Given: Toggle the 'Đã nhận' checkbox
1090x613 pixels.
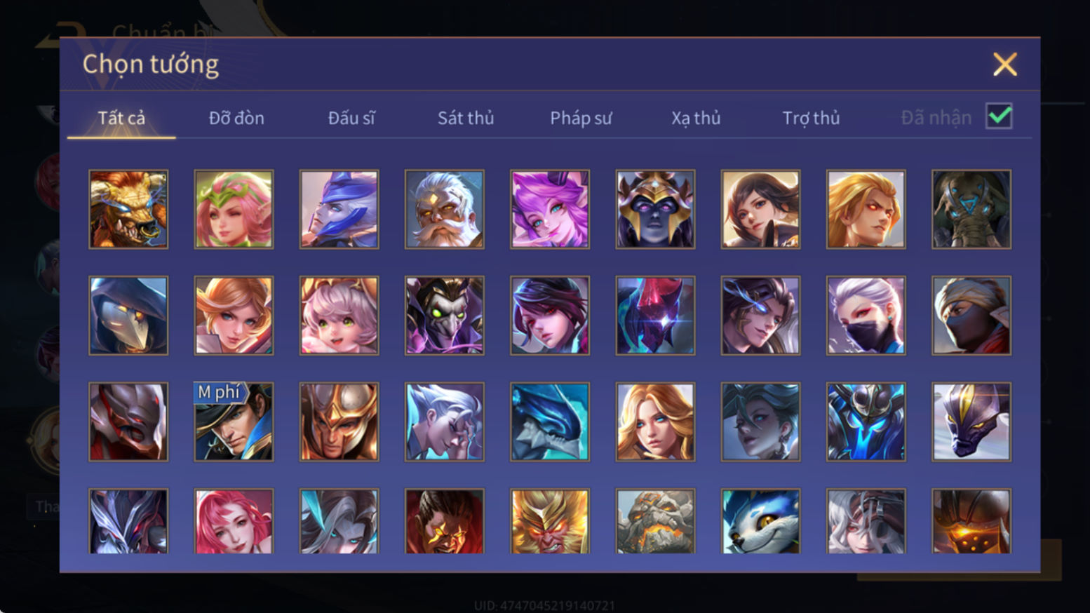Looking at the screenshot, I should tap(999, 116).
